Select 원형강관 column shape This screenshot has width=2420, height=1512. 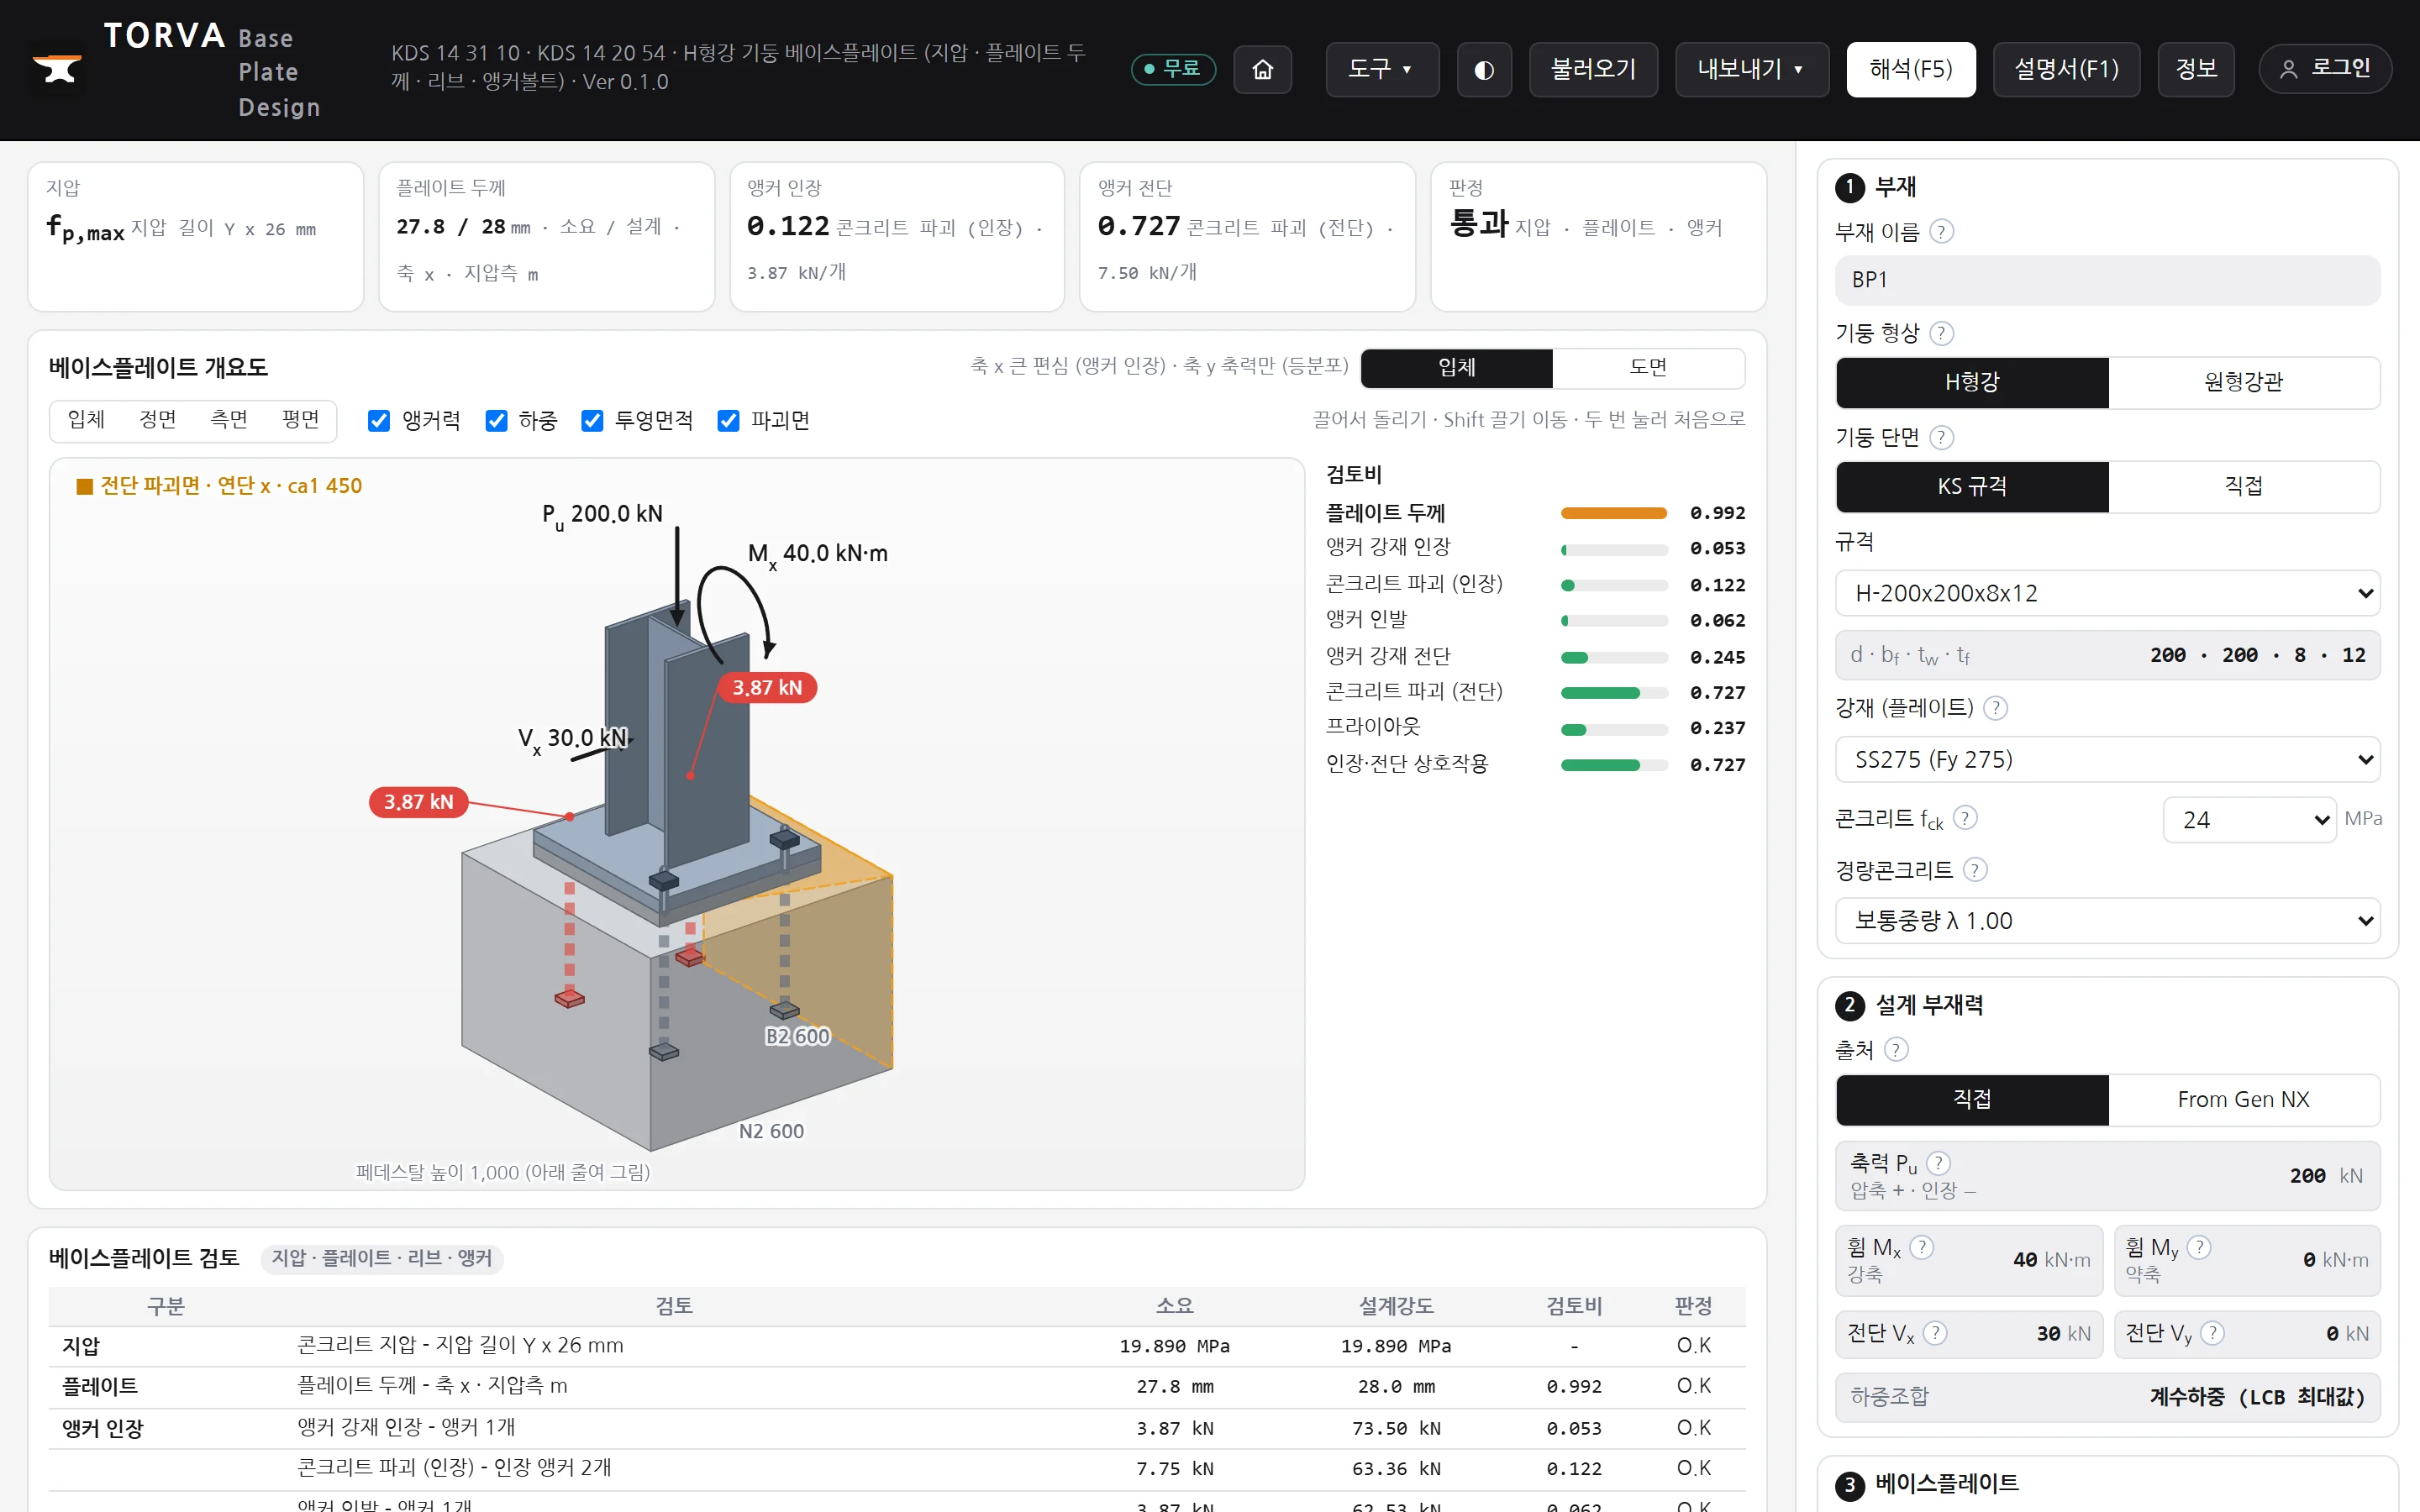click(x=2243, y=382)
